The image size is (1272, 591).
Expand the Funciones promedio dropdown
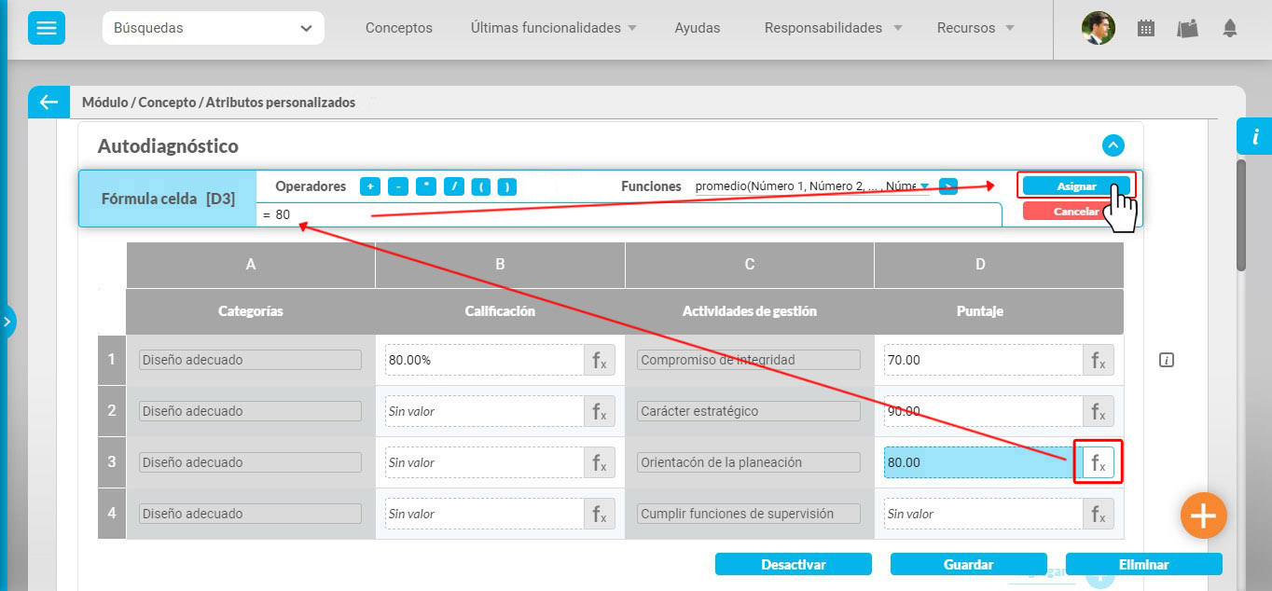[923, 186]
